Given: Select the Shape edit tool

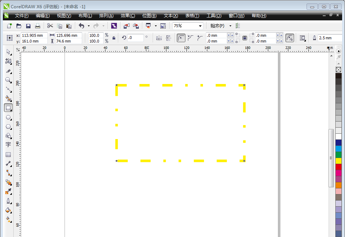Looking at the screenshot, I should tap(8, 61).
